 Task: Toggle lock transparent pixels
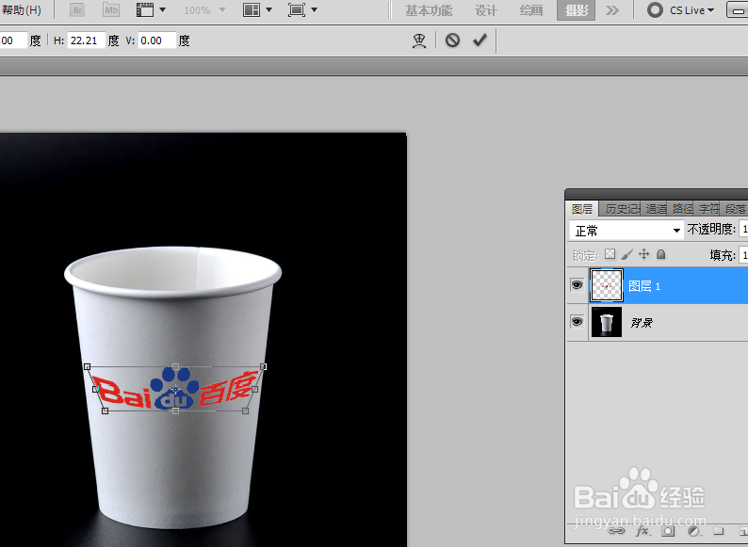pyautogui.click(x=610, y=254)
